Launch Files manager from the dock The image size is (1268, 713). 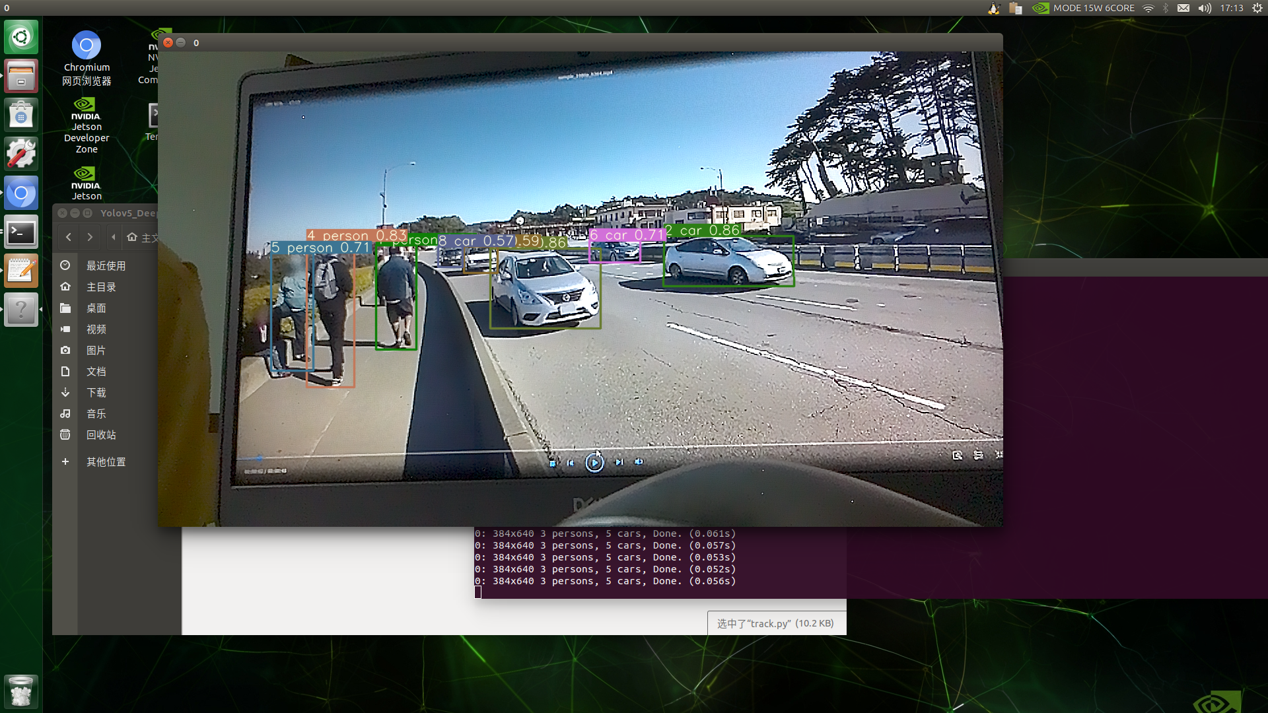[21, 76]
